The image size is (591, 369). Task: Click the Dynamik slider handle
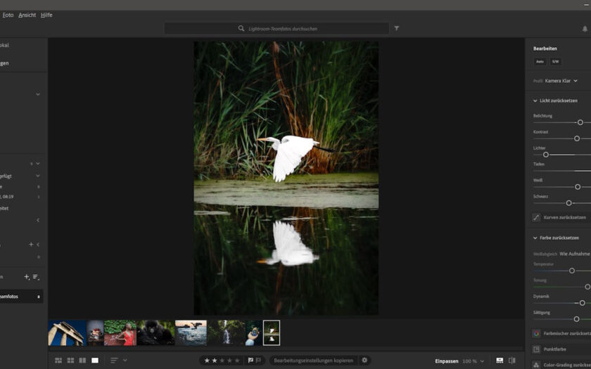(582, 303)
